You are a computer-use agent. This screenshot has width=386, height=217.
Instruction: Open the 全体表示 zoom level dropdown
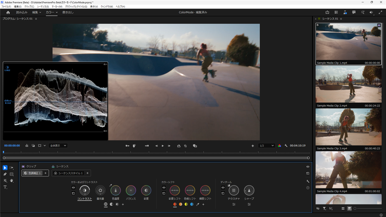pos(58,146)
